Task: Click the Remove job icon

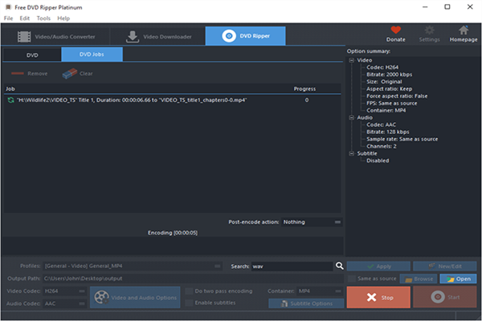Action: click(18, 73)
